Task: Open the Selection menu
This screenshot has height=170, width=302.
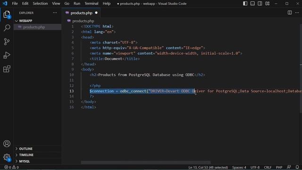Action: (x=40, y=3)
